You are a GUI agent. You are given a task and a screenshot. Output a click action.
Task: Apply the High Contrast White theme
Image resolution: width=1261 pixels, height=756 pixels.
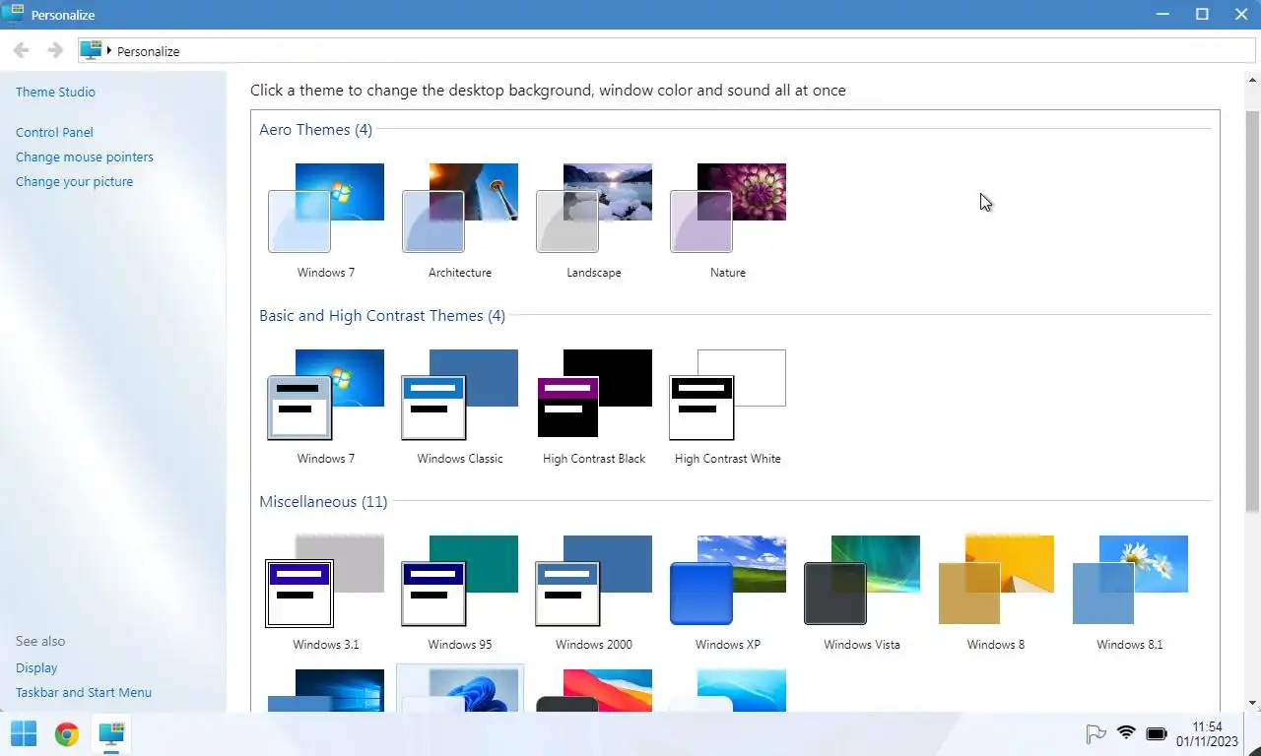point(728,407)
